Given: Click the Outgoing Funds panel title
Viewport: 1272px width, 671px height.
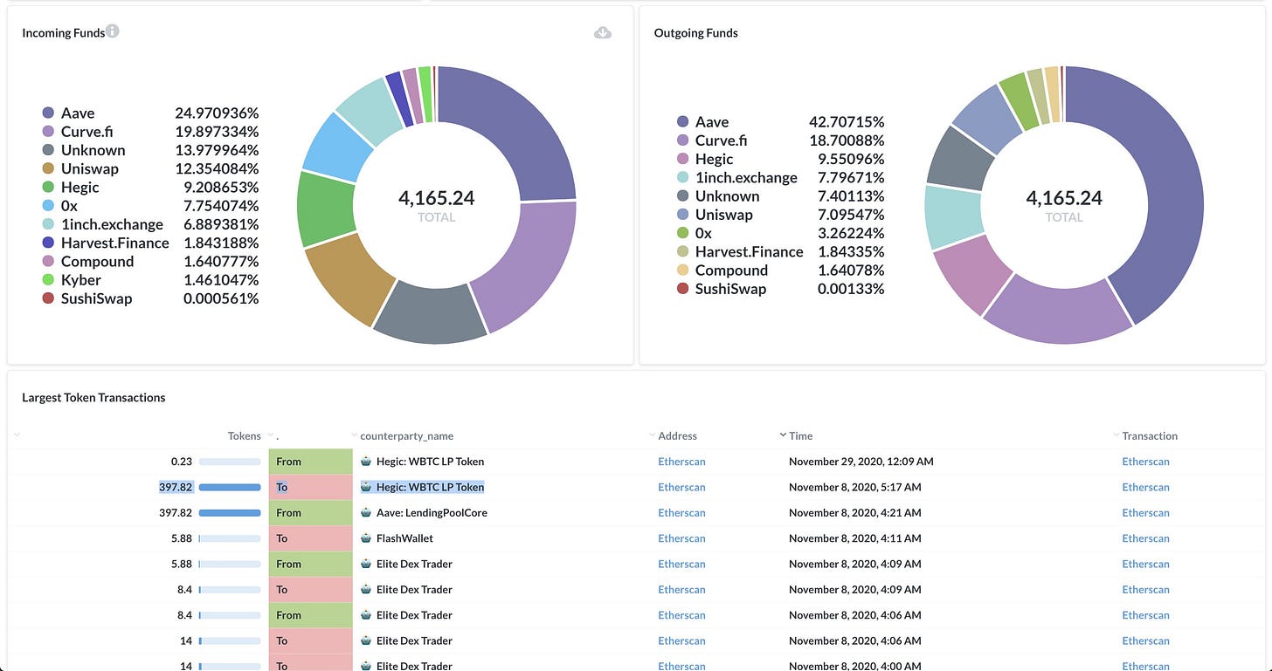Looking at the screenshot, I should click(x=696, y=33).
